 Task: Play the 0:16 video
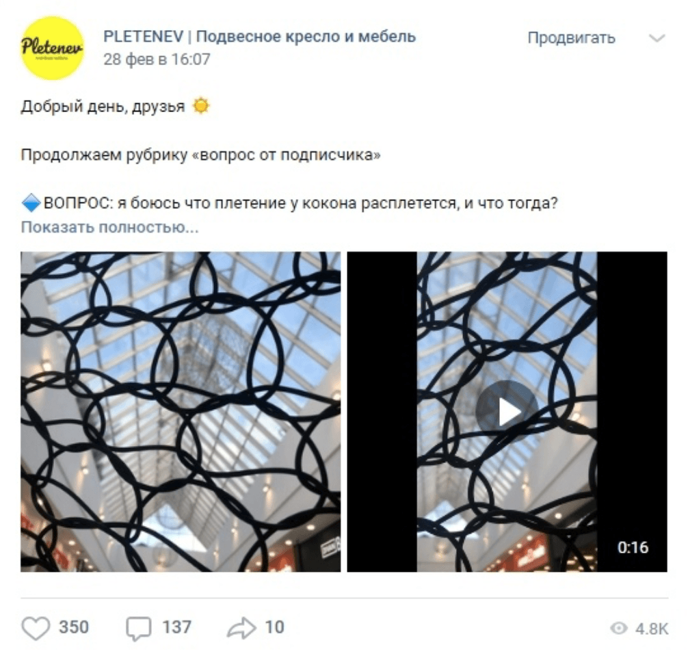pos(507,411)
